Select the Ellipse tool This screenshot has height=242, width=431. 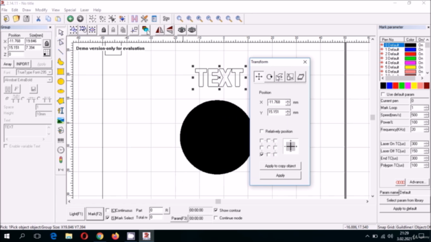(61, 91)
